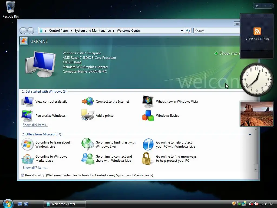Click the muted volume tray icon

tap(256, 204)
